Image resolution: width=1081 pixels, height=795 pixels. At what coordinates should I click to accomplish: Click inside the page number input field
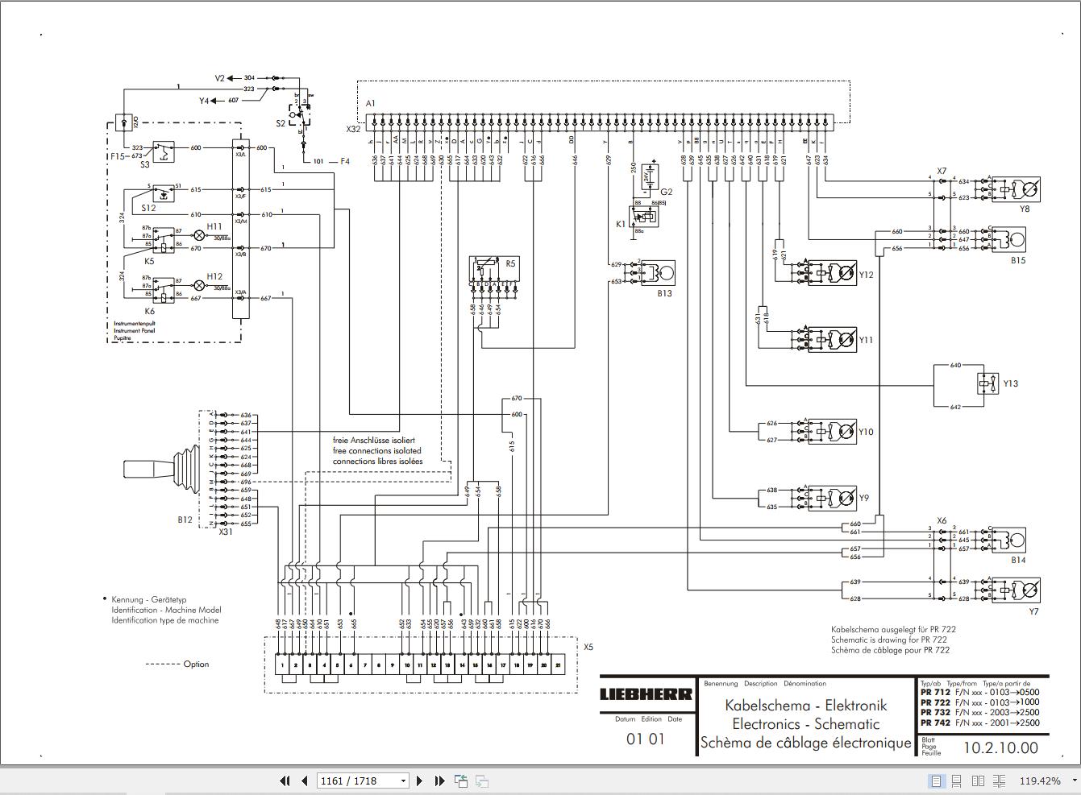pos(347,781)
